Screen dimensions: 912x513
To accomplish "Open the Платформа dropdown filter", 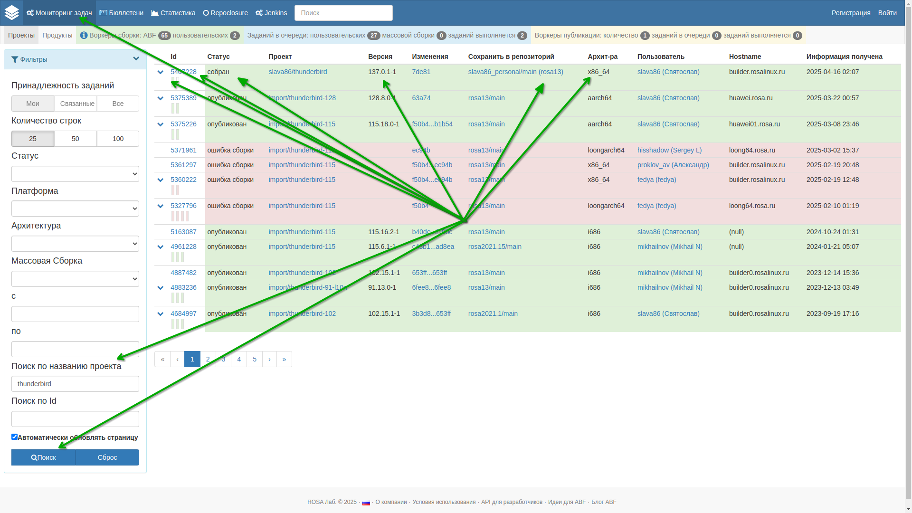I will pos(75,209).
